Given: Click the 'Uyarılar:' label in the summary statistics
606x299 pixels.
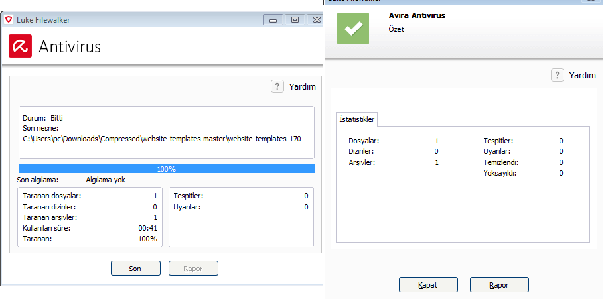Looking at the screenshot, I should [497, 151].
